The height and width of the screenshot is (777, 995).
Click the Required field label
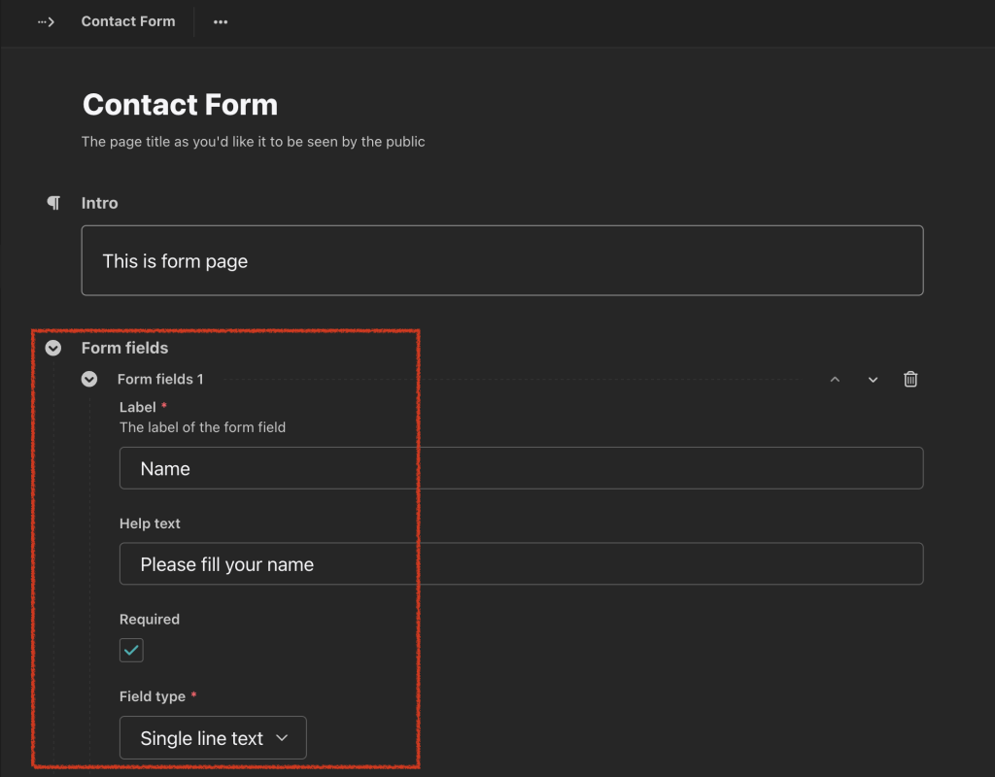[150, 619]
